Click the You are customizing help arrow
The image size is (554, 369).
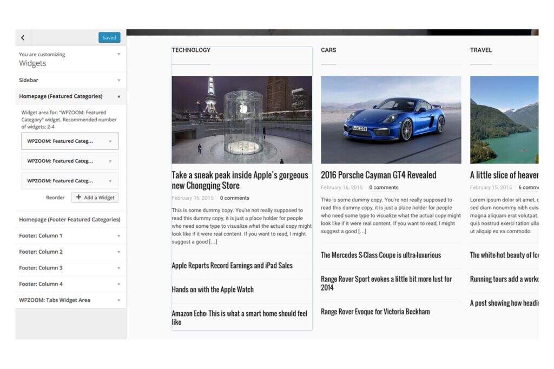click(x=118, y=55)
